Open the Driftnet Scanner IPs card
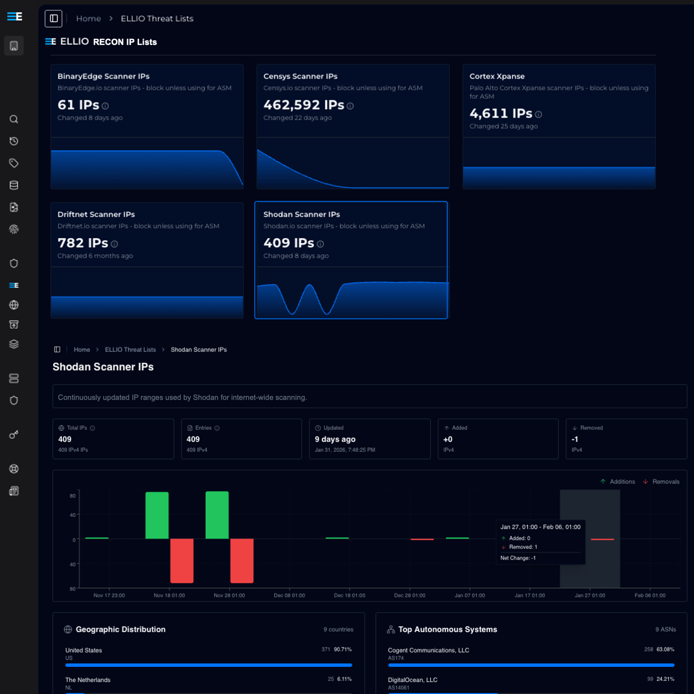This screenshot has width=694, height=694. pos(147,260)
